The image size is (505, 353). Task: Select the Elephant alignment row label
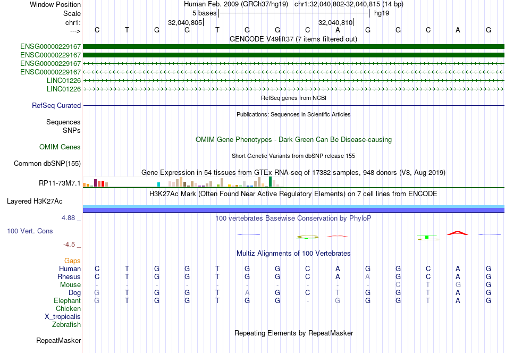[x=67, y=300]
